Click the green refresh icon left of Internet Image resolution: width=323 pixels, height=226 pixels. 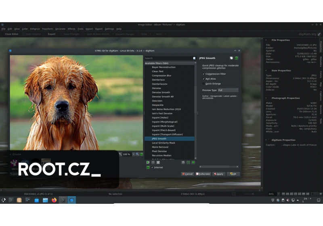(148, 167)
